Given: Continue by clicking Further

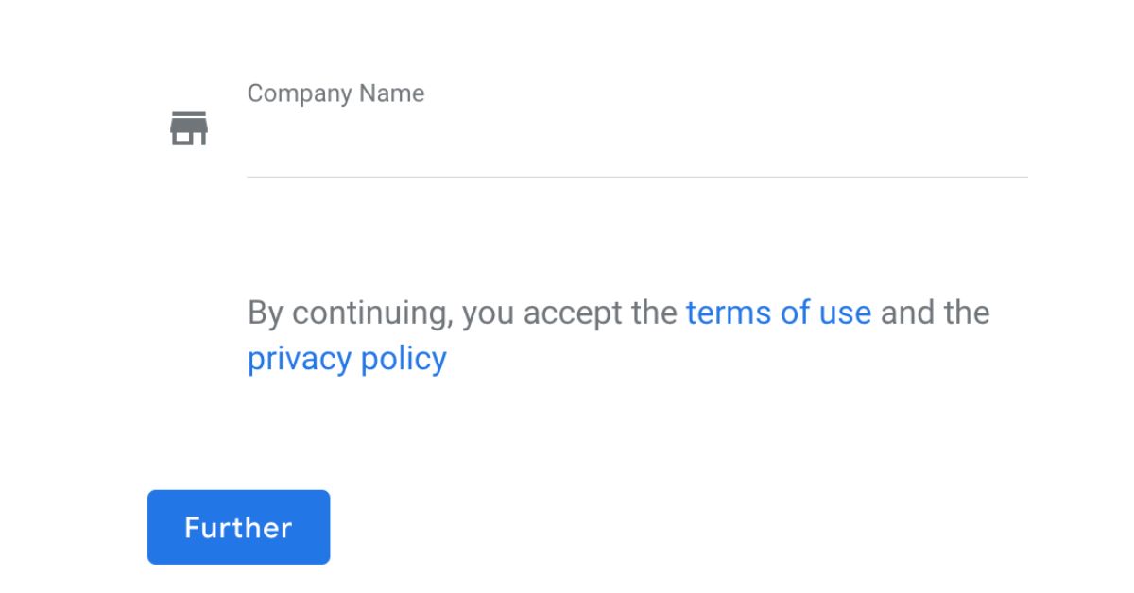Looking at the screenshot, I should pos(238,527).
